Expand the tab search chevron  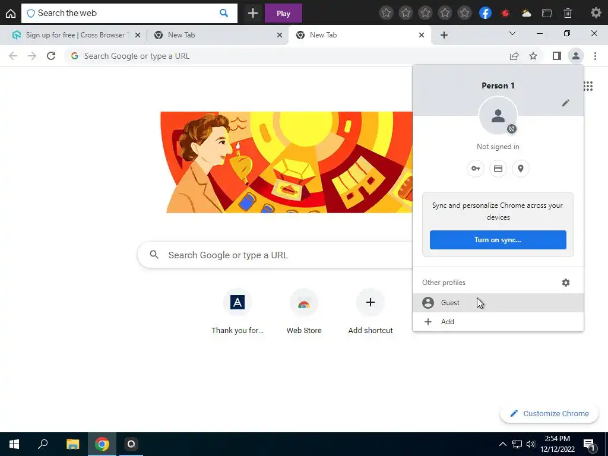[512, 34]
